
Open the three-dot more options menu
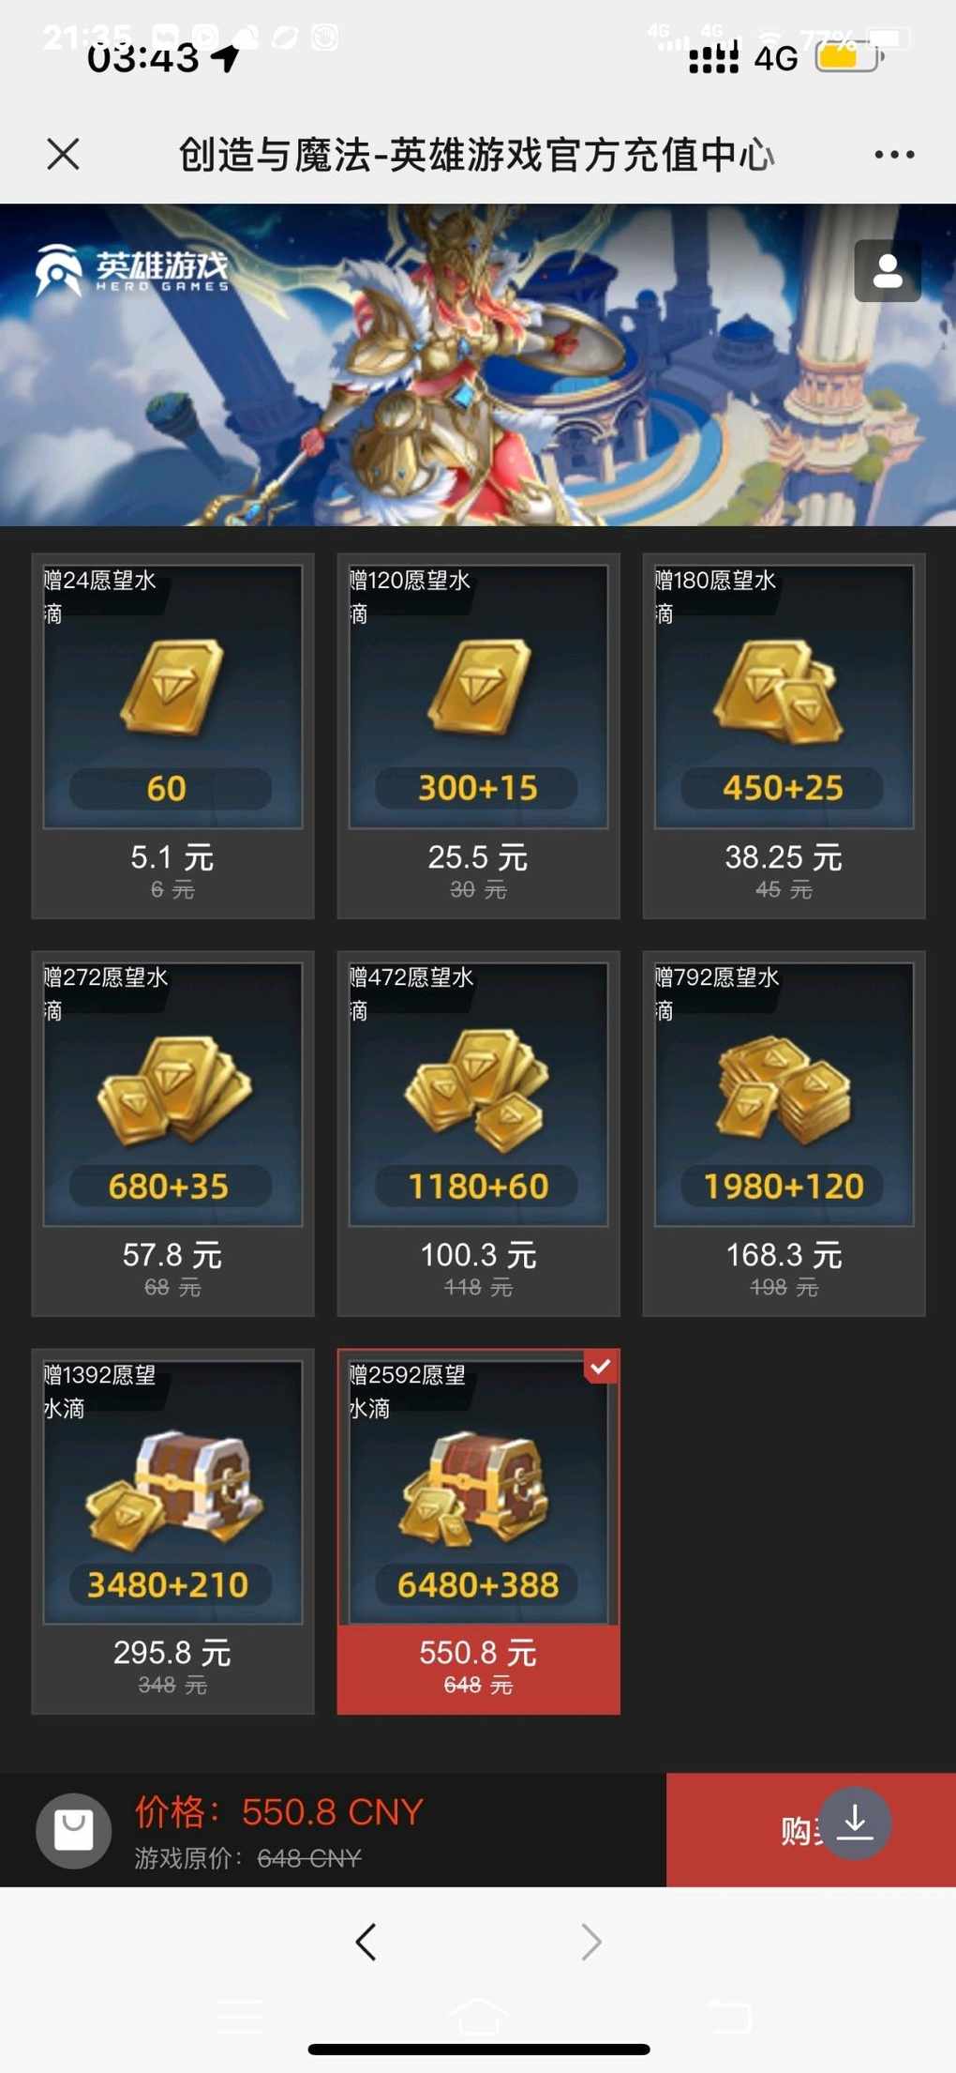[894, 155]
